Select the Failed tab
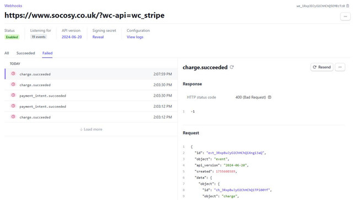This screenshot has width=353, height=200. tap(47, 53)
